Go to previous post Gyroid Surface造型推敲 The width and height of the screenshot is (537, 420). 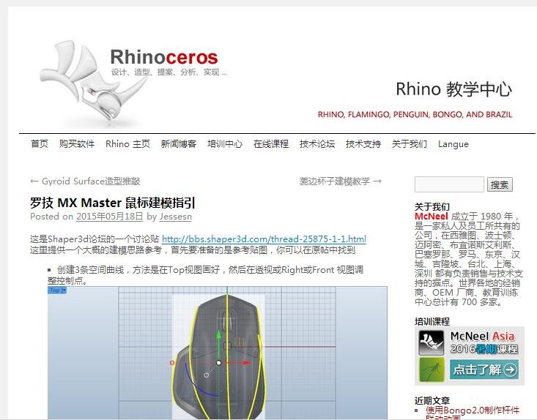coord(85,181)
